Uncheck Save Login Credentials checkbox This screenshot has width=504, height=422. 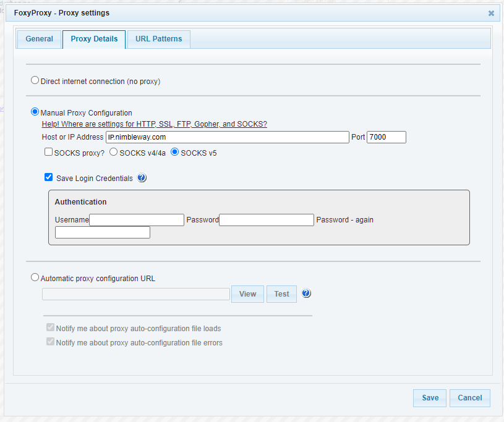click(x=48, y=177)
